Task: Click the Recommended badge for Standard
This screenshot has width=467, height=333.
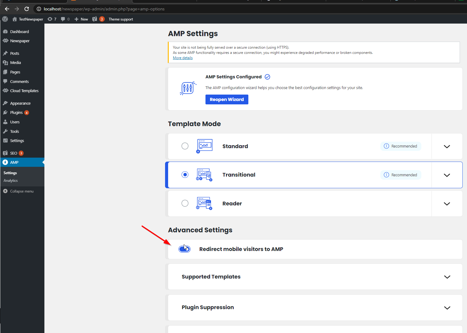Action: (401, 146)
